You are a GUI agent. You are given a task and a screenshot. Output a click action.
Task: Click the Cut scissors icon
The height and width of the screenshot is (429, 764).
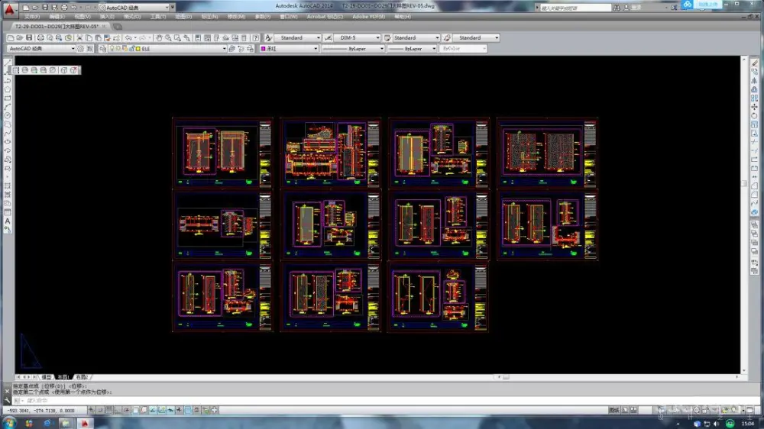(79, 37)
